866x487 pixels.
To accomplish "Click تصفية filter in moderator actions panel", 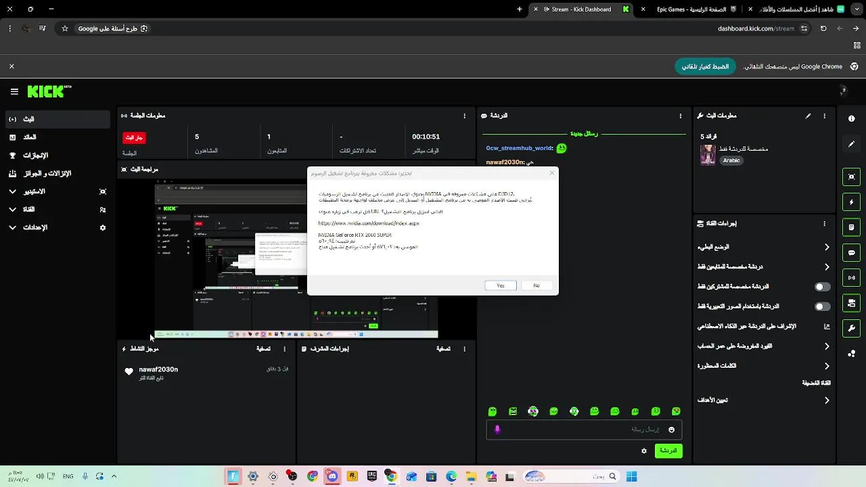I will (x=443, y=349).
